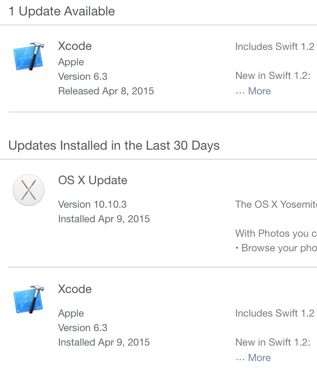Click the OS X Yosemite update icon

[x=28, y=190]
